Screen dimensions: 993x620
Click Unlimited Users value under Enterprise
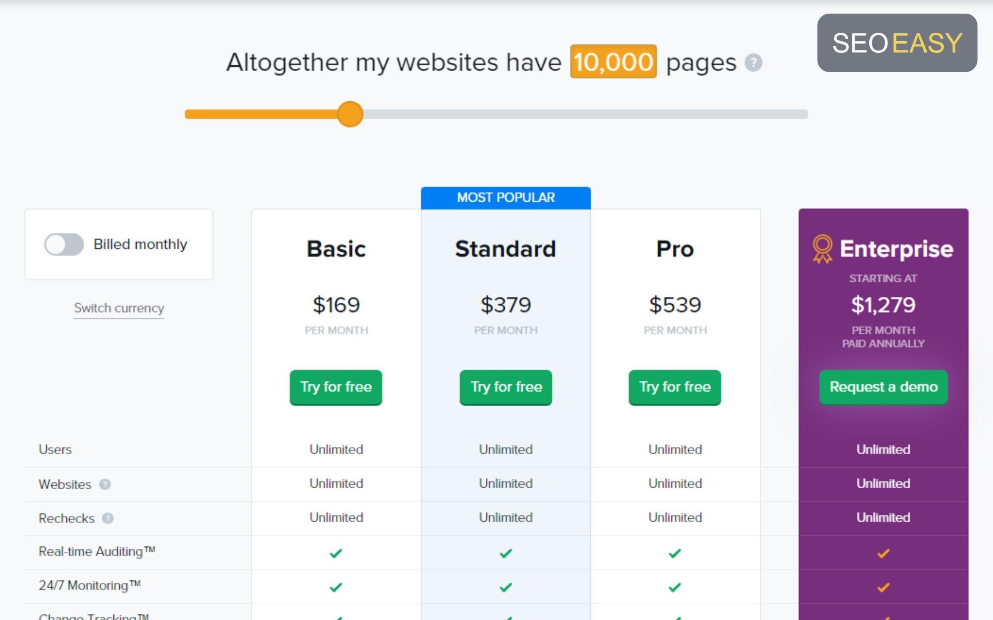coord(883,450)
